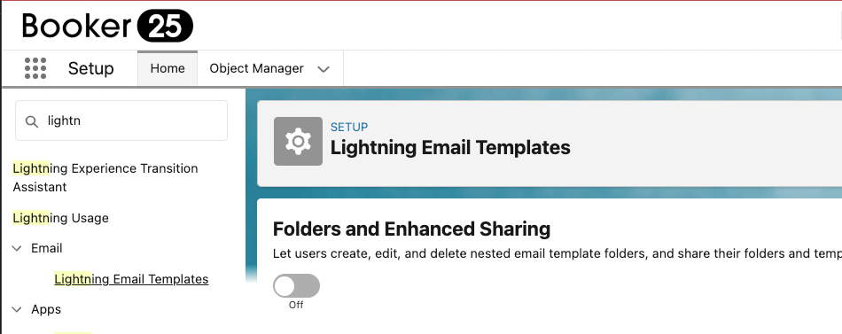Open the Lightning Usage page
The image size is (842, 334).
(60, 218)
